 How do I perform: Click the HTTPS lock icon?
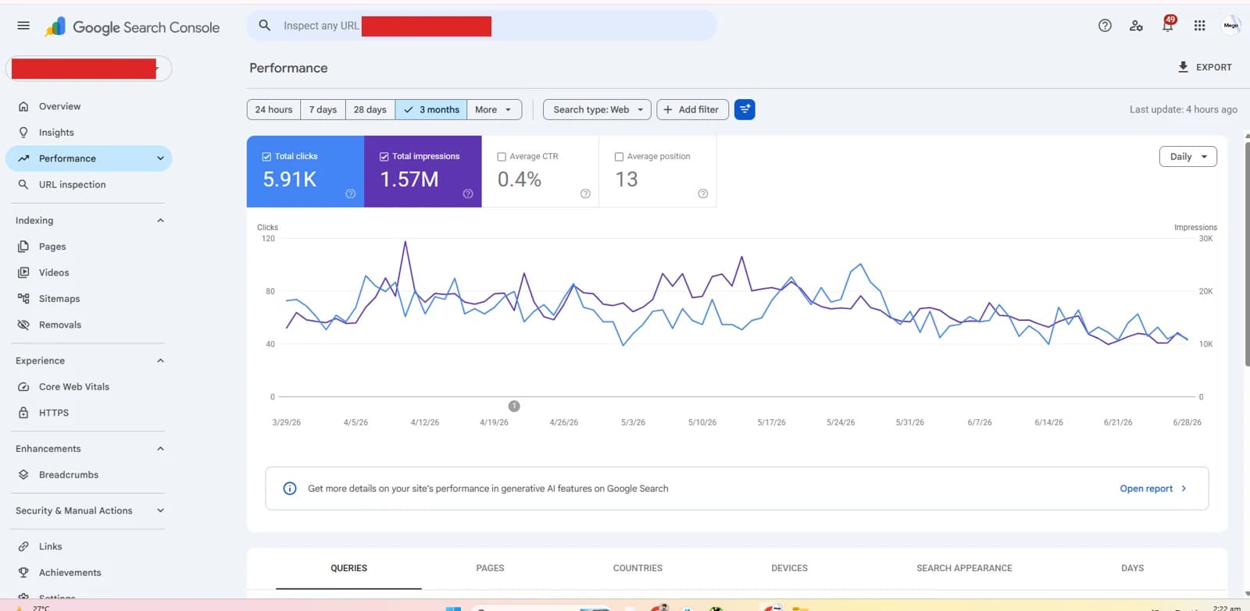(x=23, y=413)
